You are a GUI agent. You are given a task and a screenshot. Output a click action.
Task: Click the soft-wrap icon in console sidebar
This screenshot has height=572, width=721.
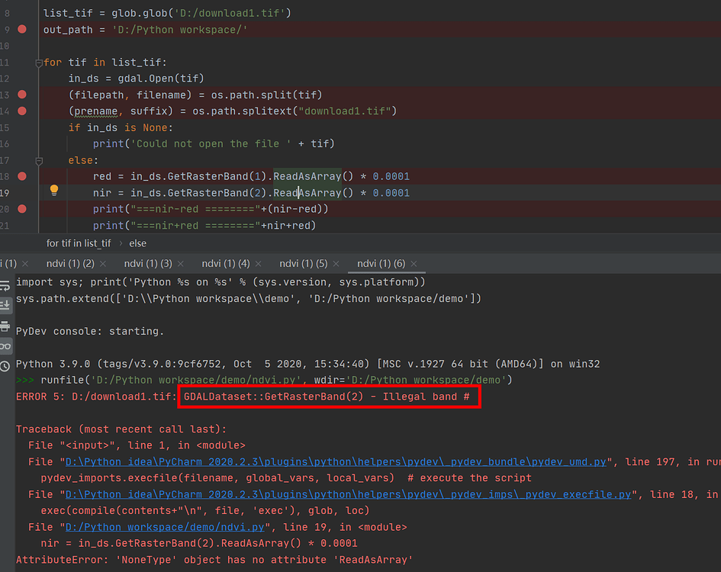point(5,284)
